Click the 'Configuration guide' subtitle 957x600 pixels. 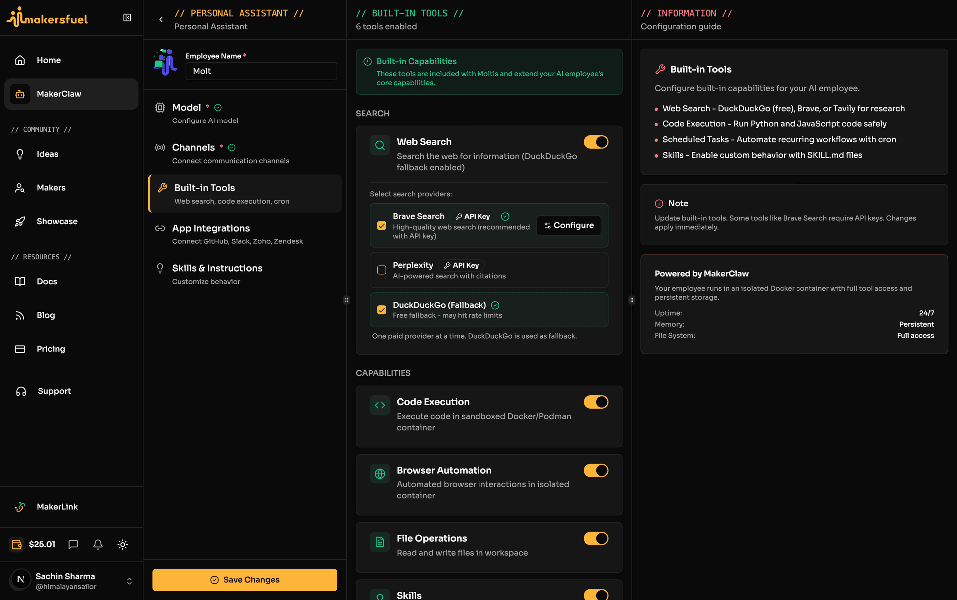(681, 27)
